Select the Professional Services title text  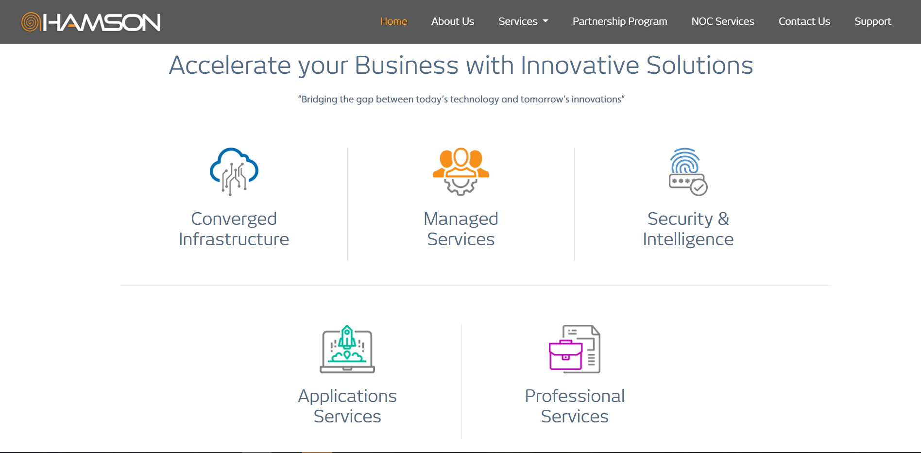(x=575, y=406)
